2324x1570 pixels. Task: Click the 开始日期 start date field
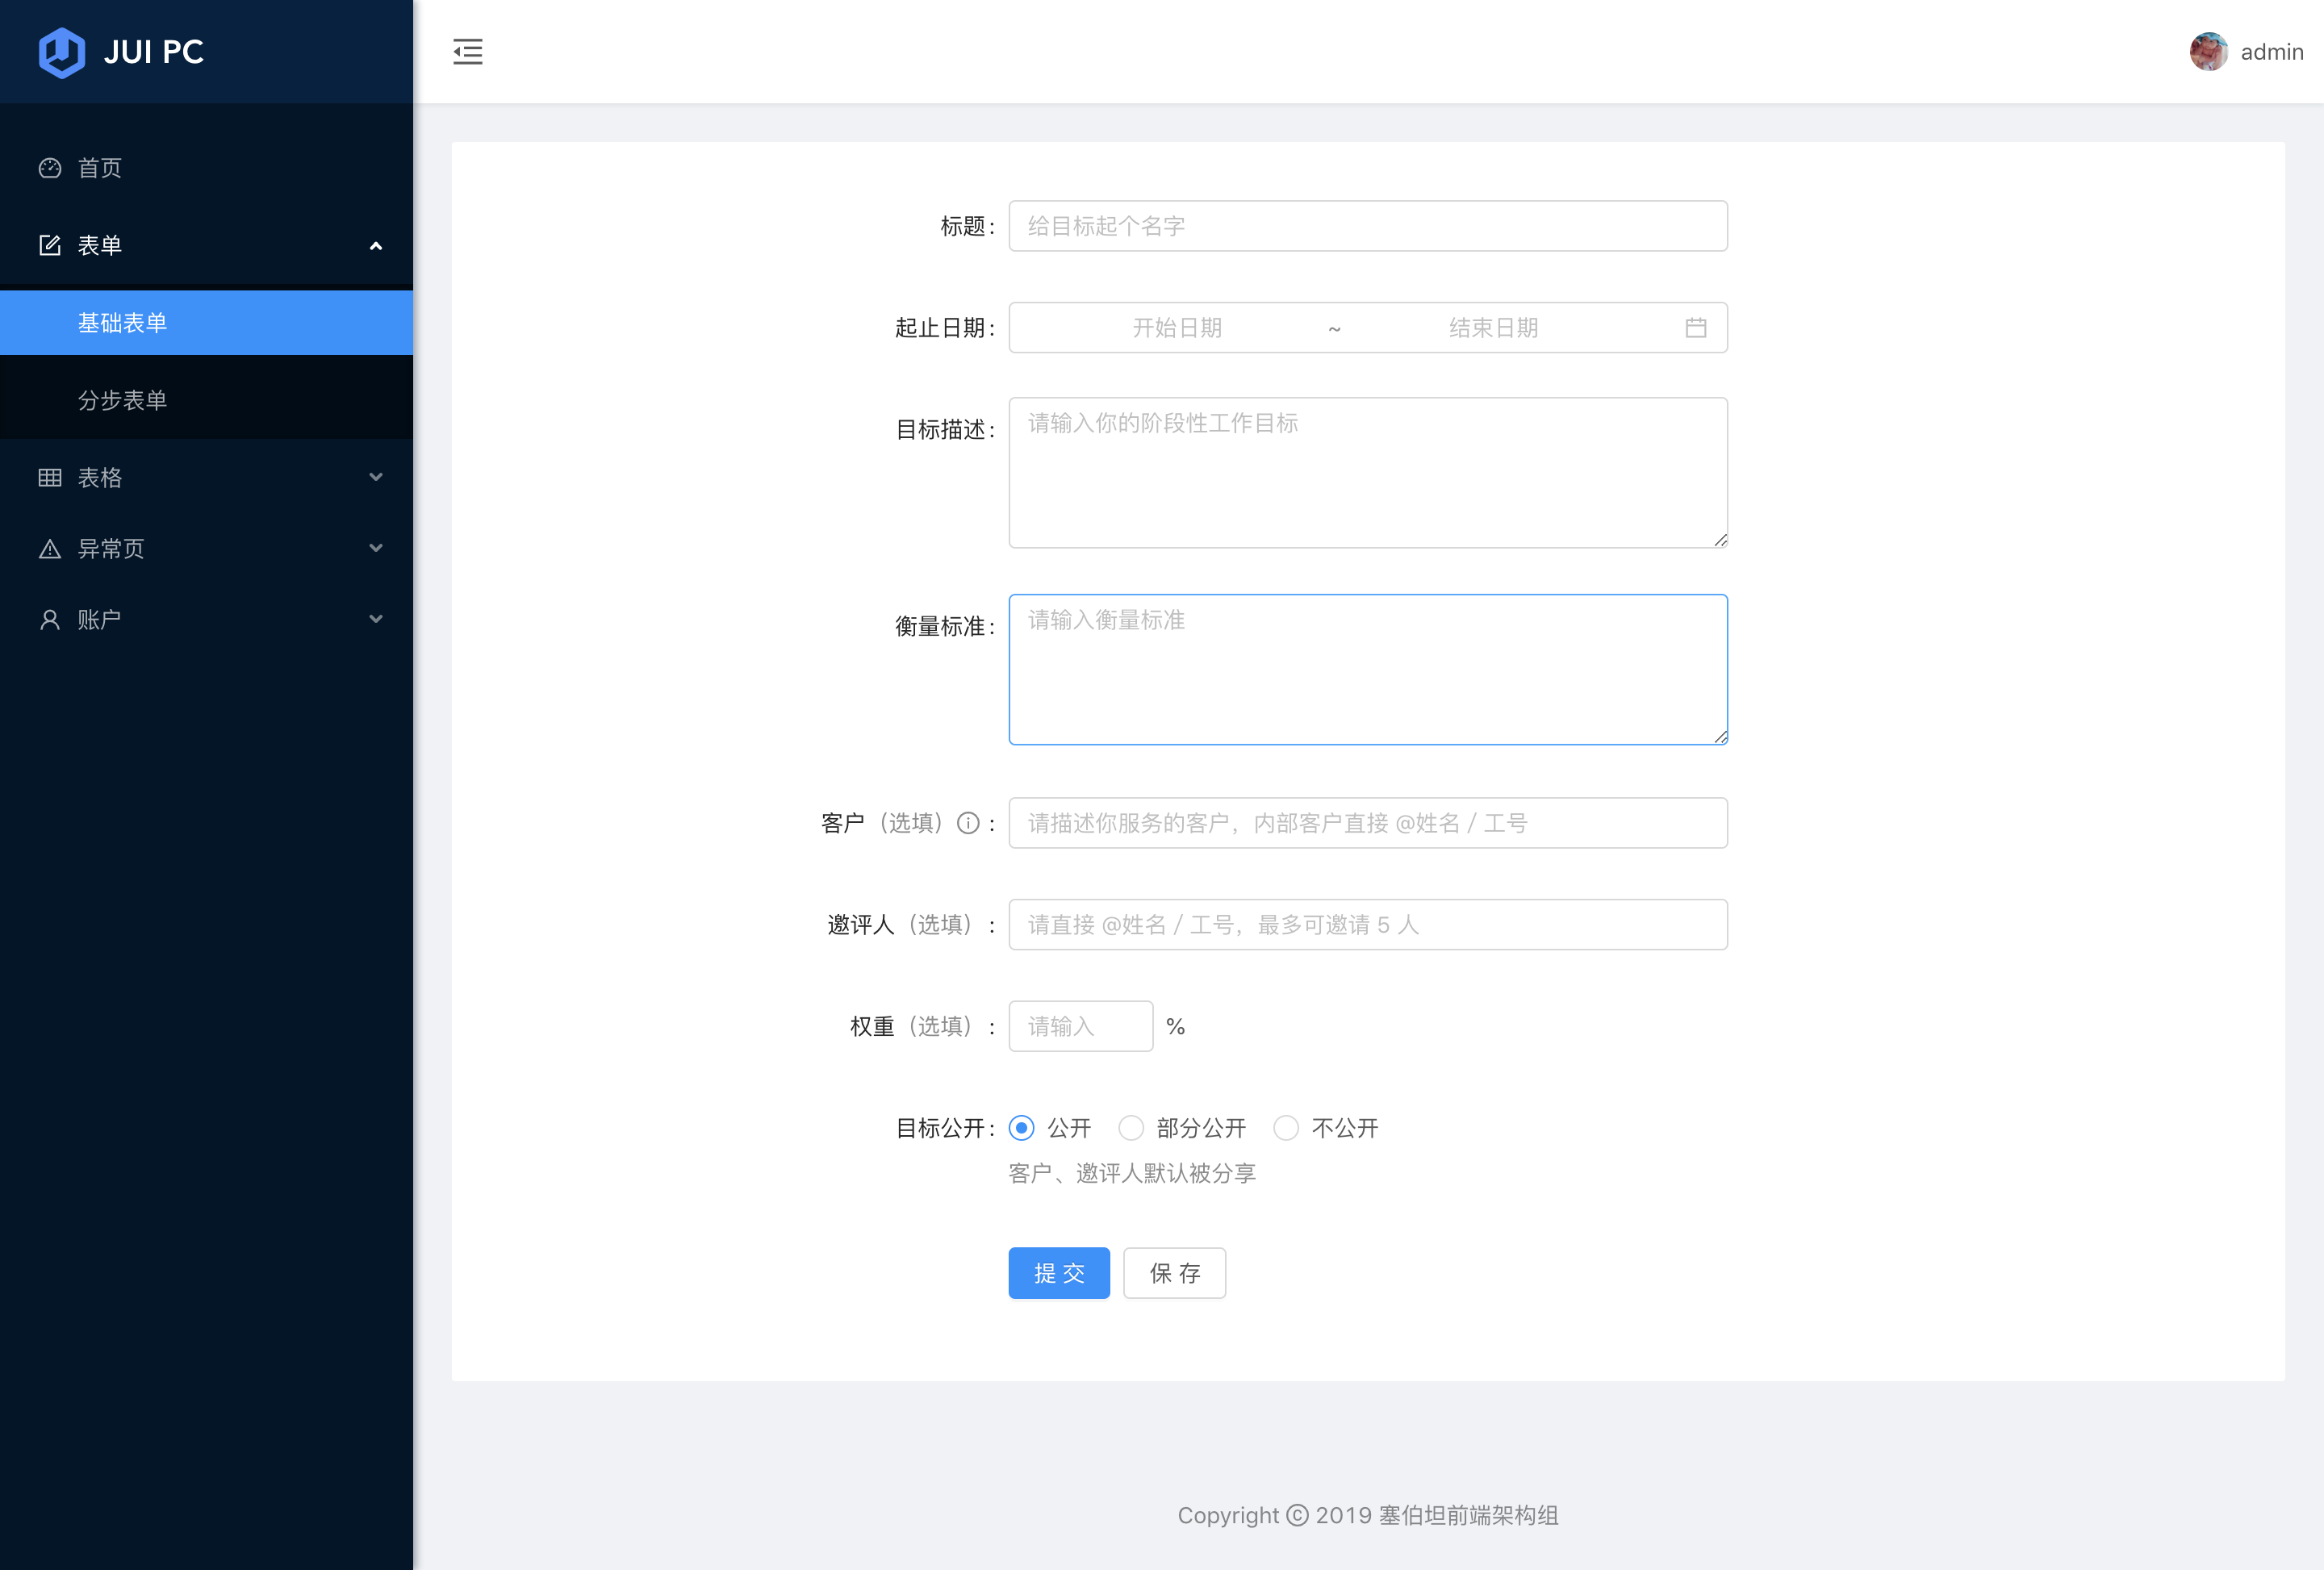1177,328
